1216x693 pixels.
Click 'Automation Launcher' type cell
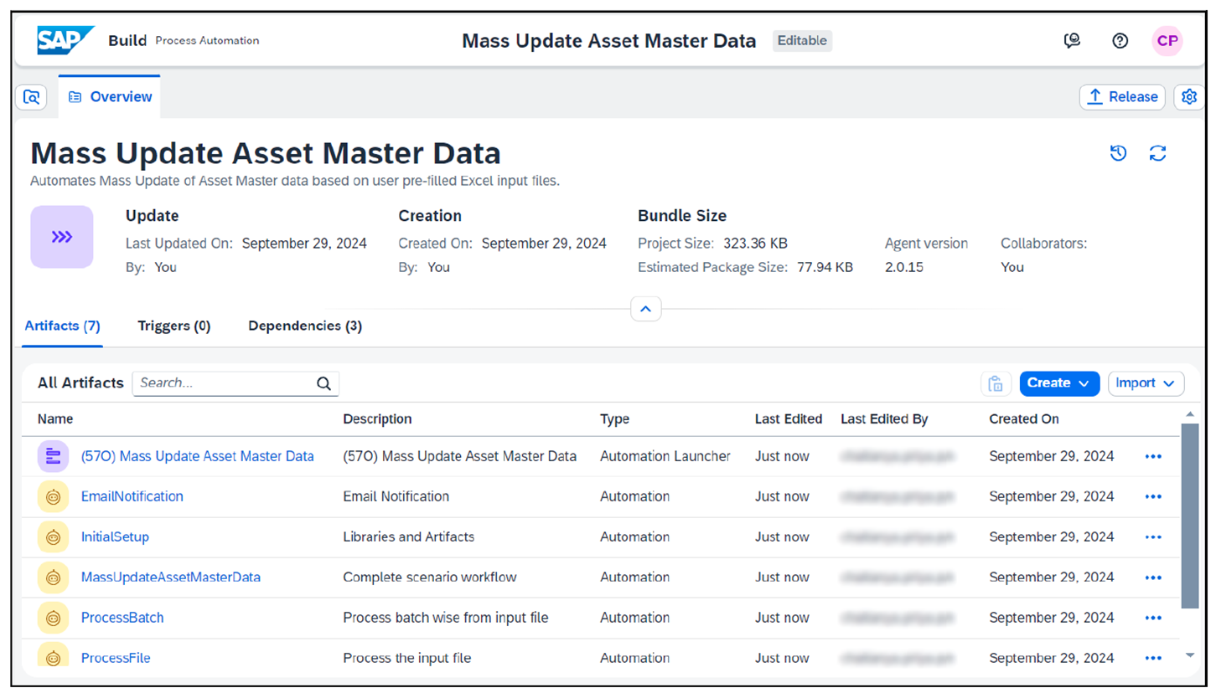[665, 456]
